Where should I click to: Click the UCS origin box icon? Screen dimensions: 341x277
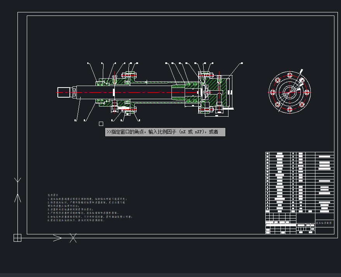click(17, 237)
